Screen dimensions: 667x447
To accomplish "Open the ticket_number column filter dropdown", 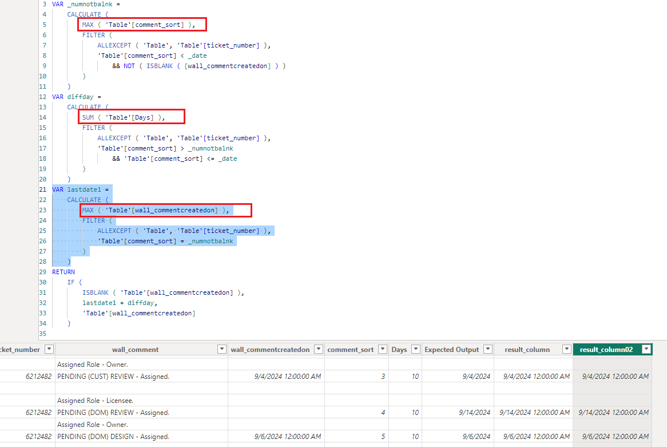I will click(49, 349).
